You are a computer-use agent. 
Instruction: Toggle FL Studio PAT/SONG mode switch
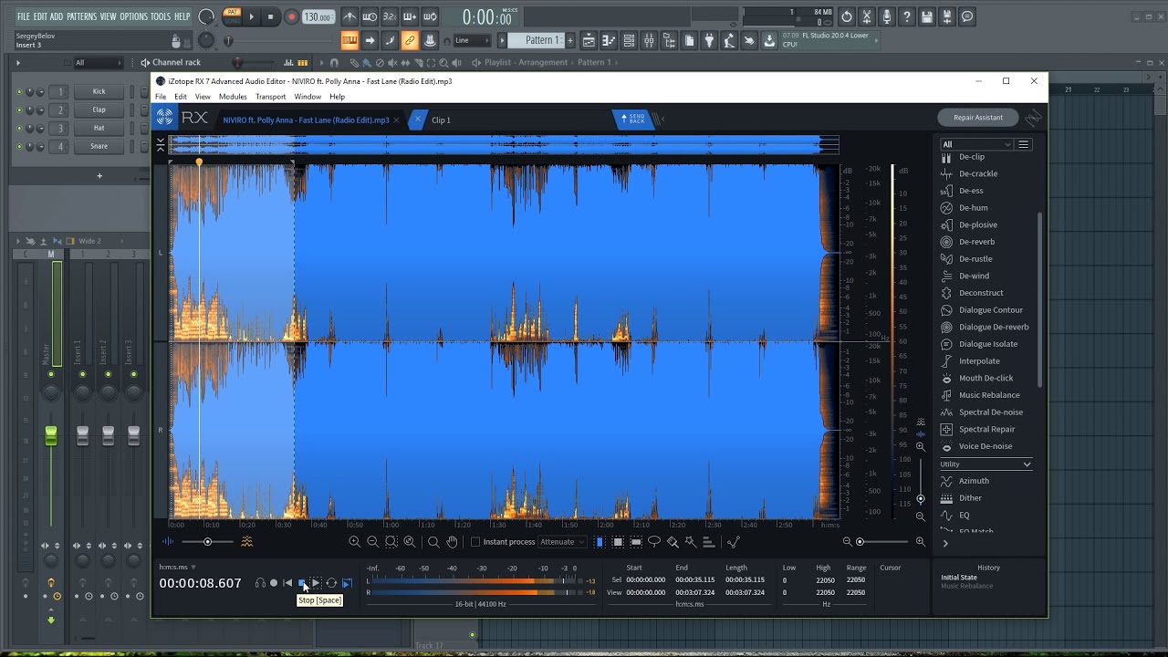(232, 16)
